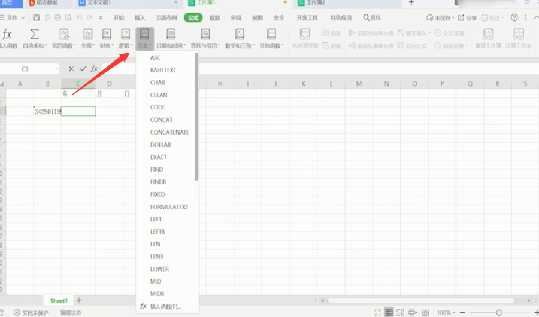Switch to the Review (审阅) ribbon tab

point(236,17)
